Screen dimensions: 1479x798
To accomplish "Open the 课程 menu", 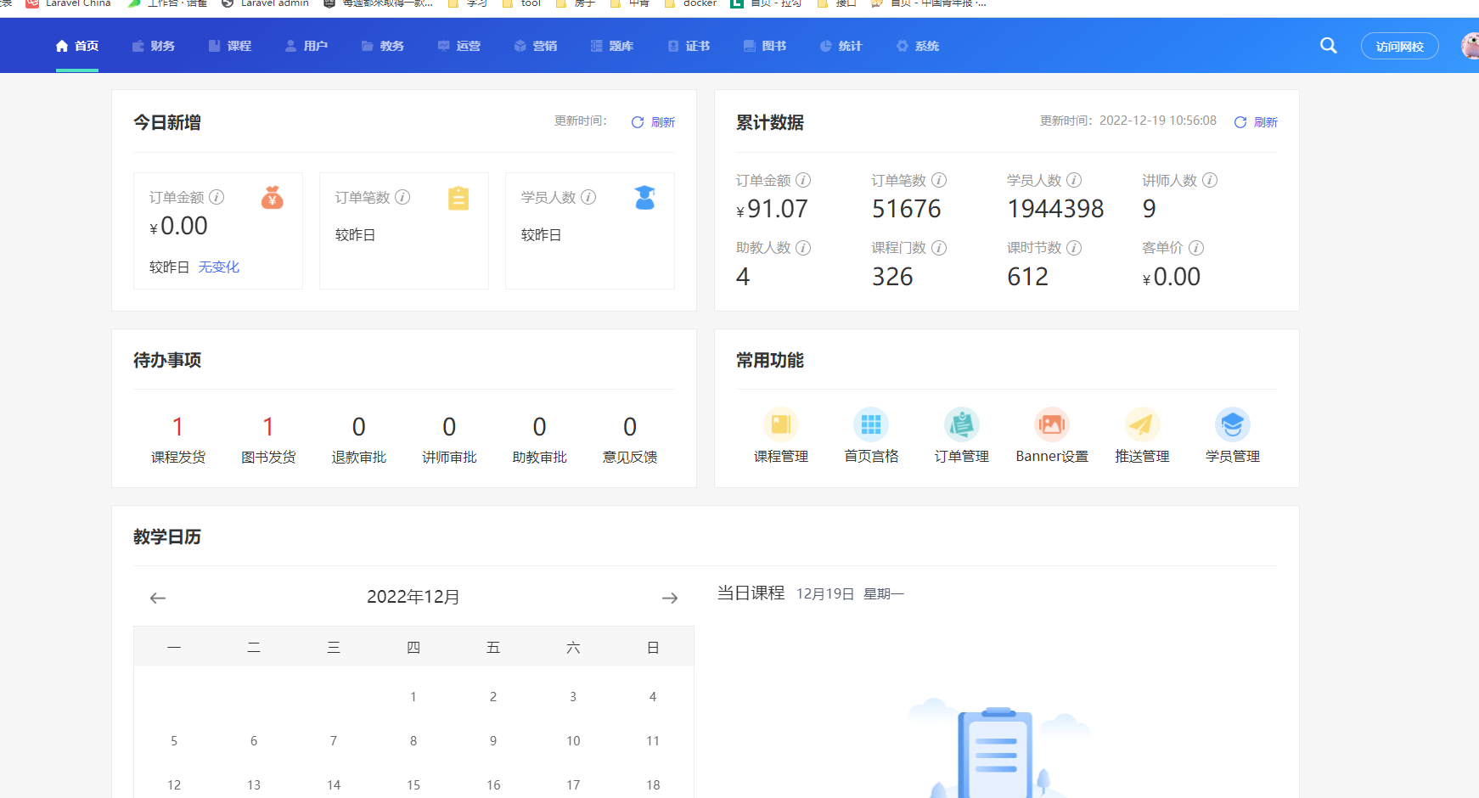I will point(230,46).
